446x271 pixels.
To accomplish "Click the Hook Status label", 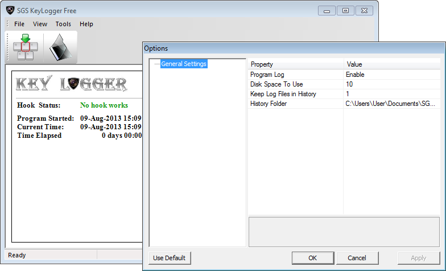I will [39, 105].
